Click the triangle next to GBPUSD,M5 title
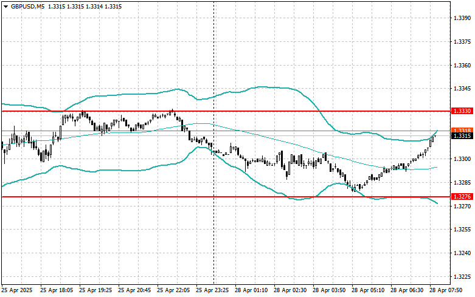The width and height of the screenshot is (475, 297). (x=5, y=7)
